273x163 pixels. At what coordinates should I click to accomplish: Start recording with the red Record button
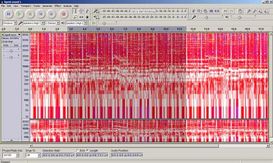coord(64,14)
